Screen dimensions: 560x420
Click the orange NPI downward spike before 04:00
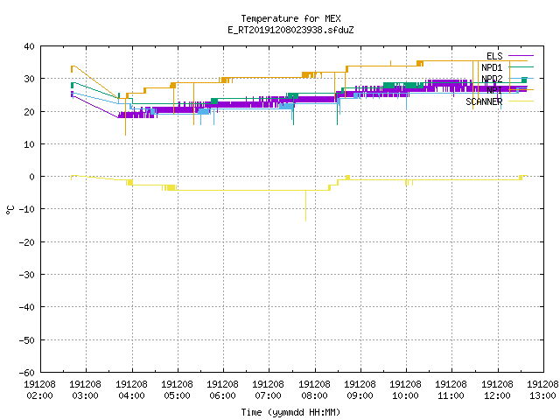125,118
